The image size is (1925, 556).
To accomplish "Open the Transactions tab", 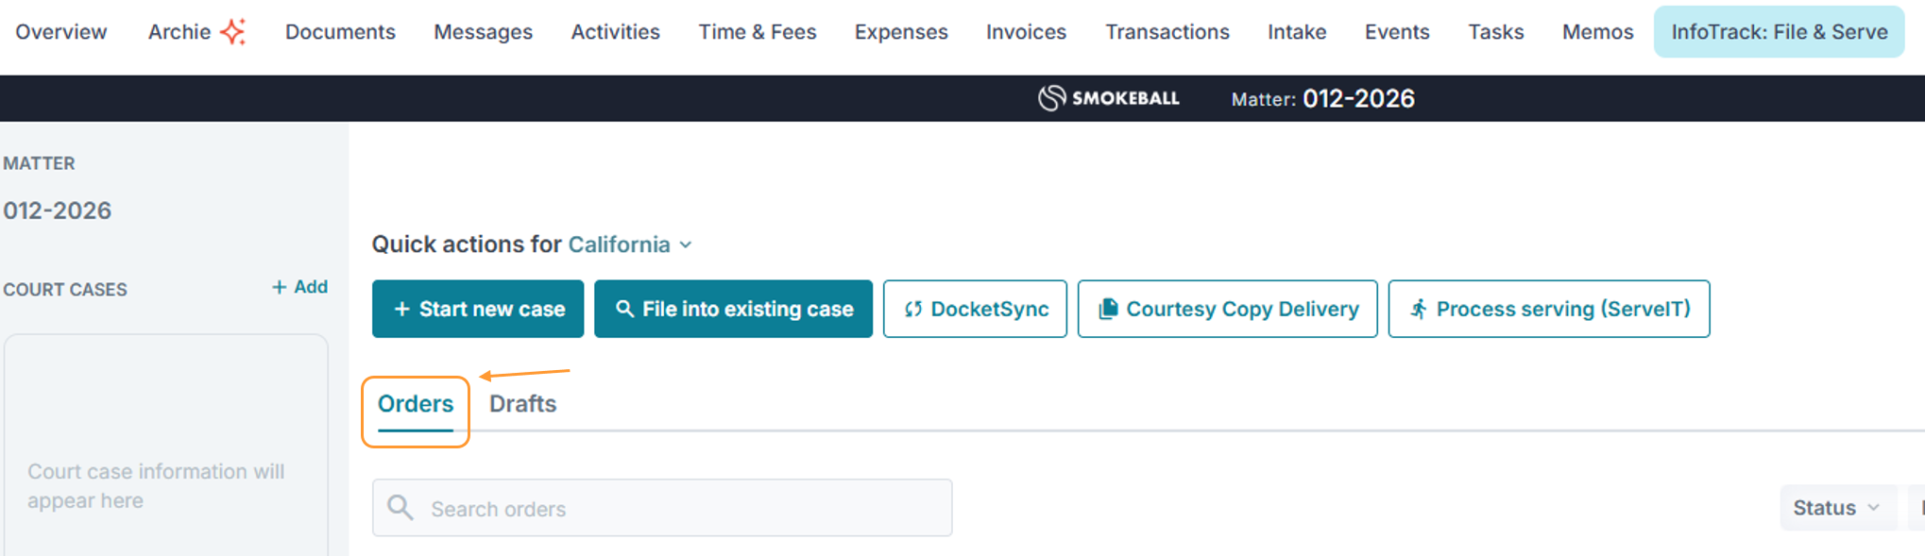I will click(1167, 32).
